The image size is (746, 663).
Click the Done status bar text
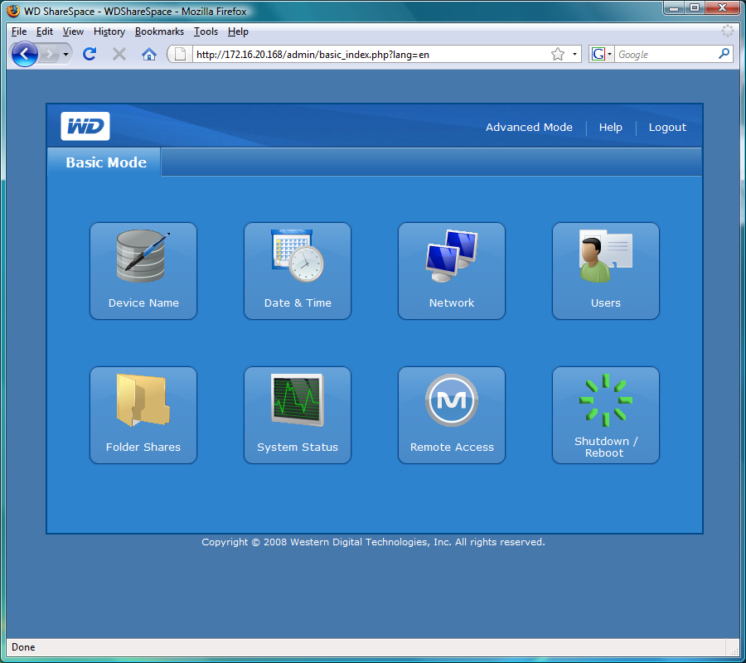pyautogui.click(x=23, y=646)
